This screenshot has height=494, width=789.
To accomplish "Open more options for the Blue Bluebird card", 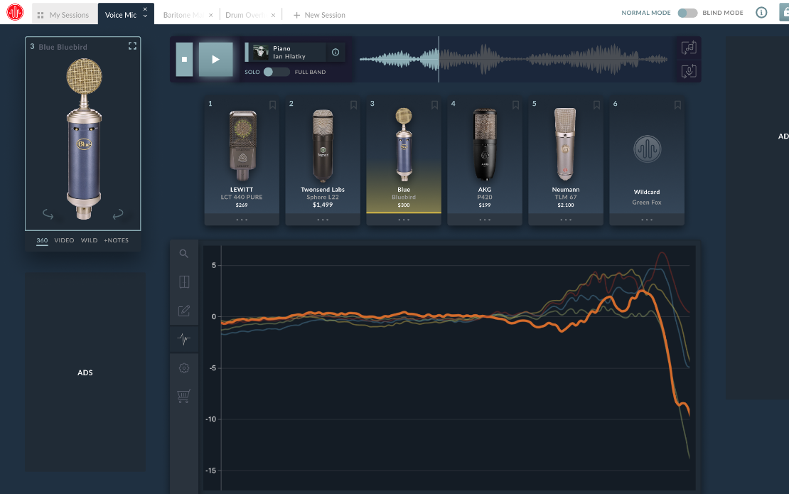I will [404, 220].
